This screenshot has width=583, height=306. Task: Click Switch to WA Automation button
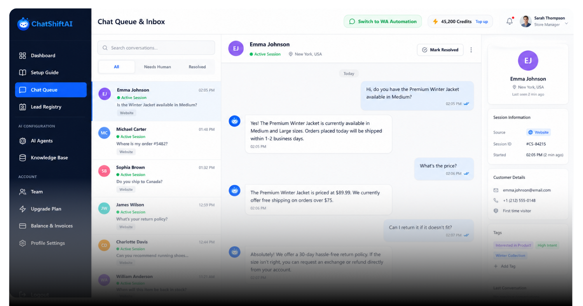click(383, 21)
